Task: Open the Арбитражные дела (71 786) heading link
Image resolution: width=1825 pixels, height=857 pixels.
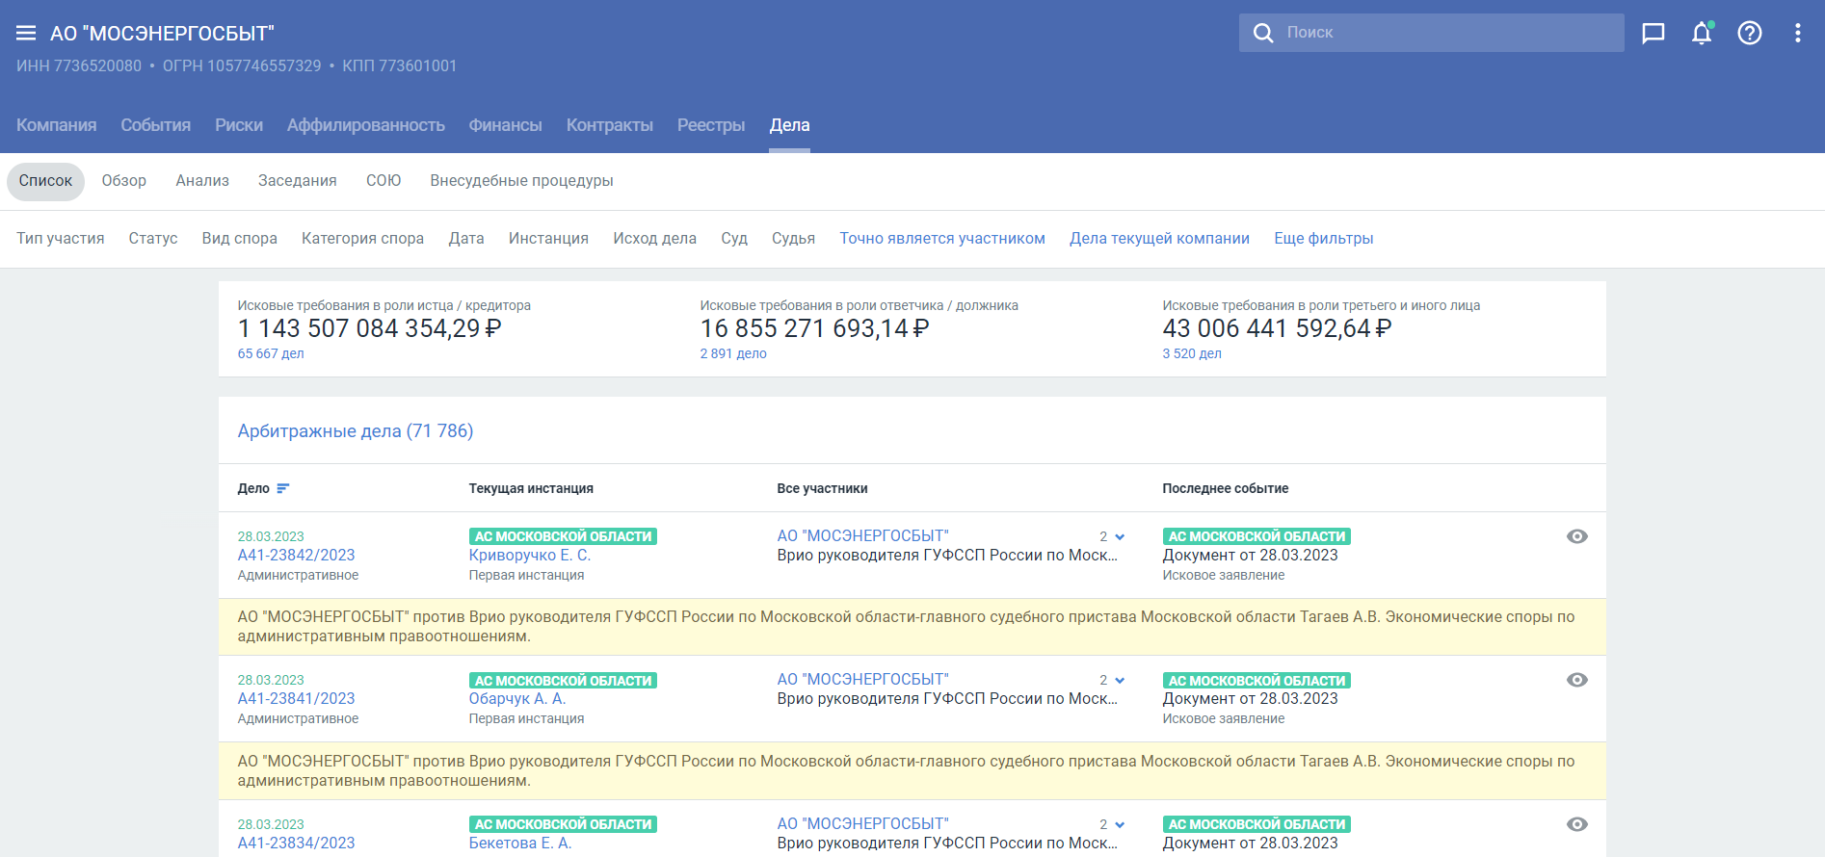Action: pyautogui.click(x=356, y=431)
